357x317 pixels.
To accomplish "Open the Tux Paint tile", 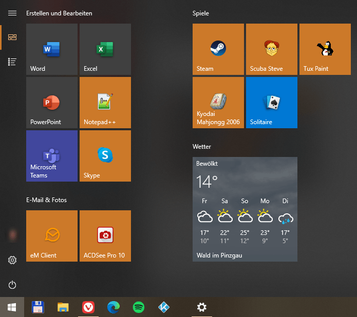I will pyautogui.click(x=325, y=49).
